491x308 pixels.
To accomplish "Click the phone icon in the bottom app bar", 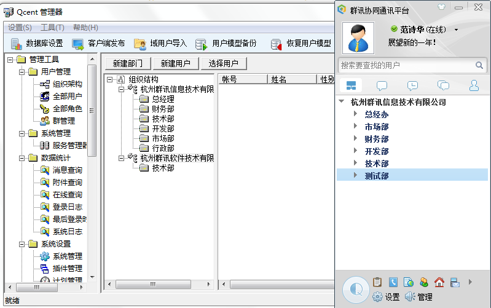I will point(393,282).
